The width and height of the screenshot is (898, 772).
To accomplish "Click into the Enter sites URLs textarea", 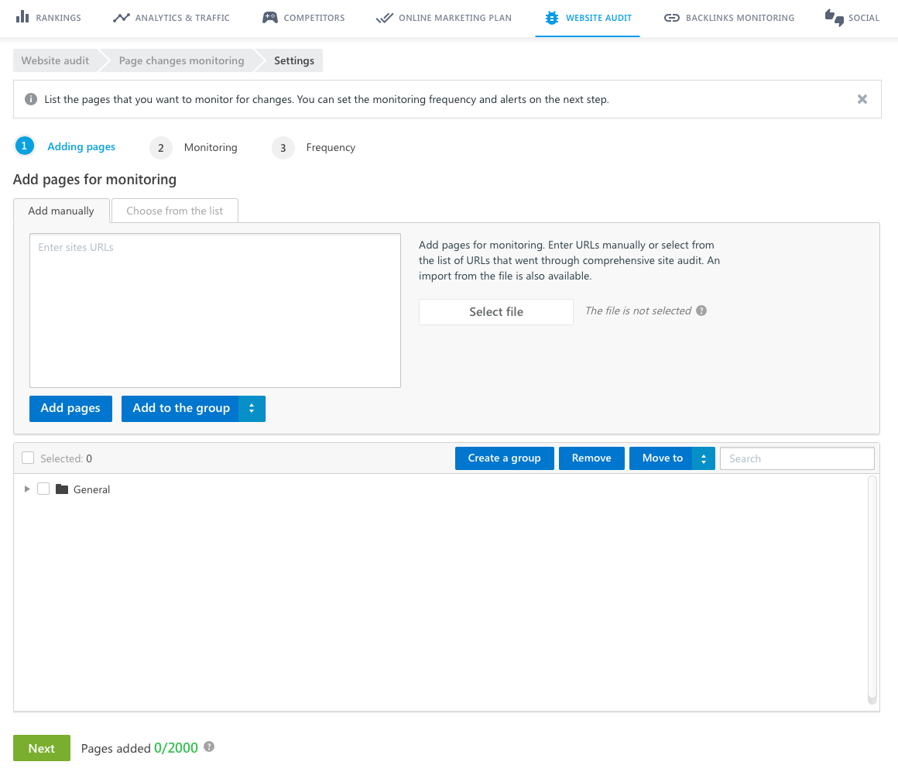I will pyautogui.click(x=214, y=310).
